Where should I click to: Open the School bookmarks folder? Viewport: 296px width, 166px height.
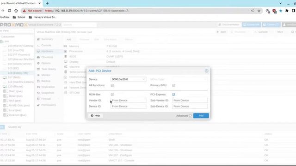[19, 17]
